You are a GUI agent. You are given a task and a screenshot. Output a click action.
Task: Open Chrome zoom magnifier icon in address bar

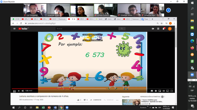[x=158, y=23]
